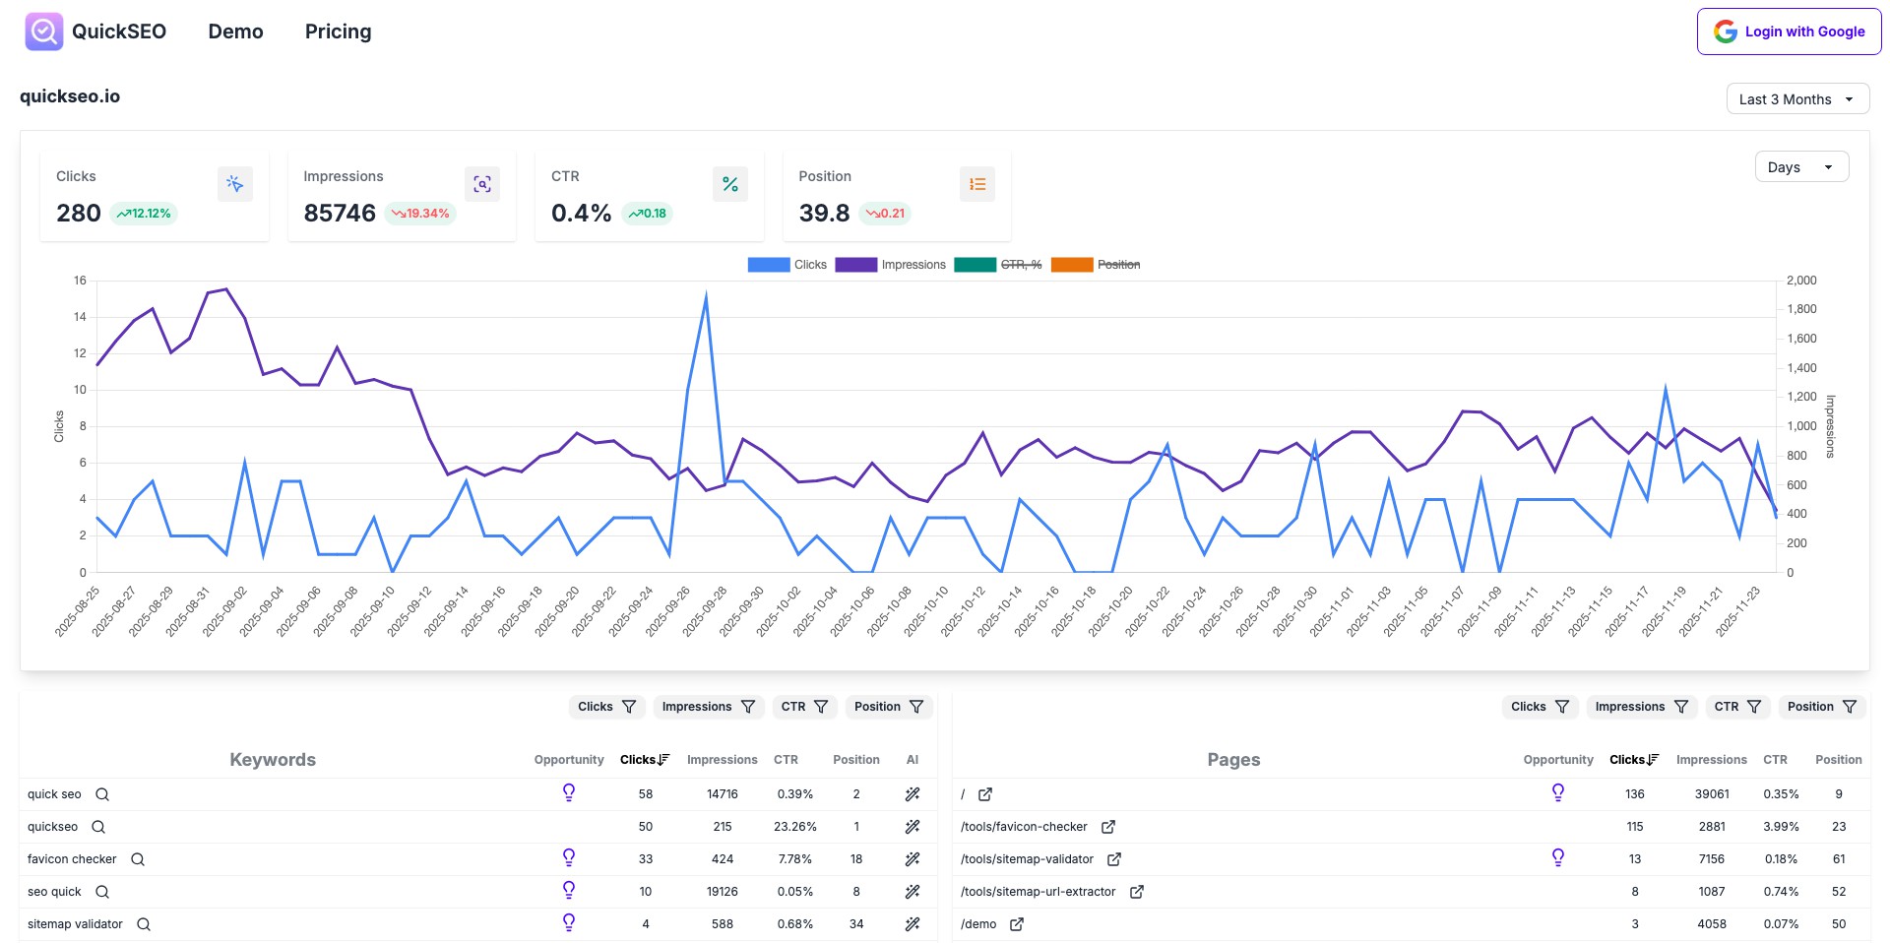The image size is (1890, 943).
Task: Click the Position legend orange swatch
Action: click(1072, 265)
